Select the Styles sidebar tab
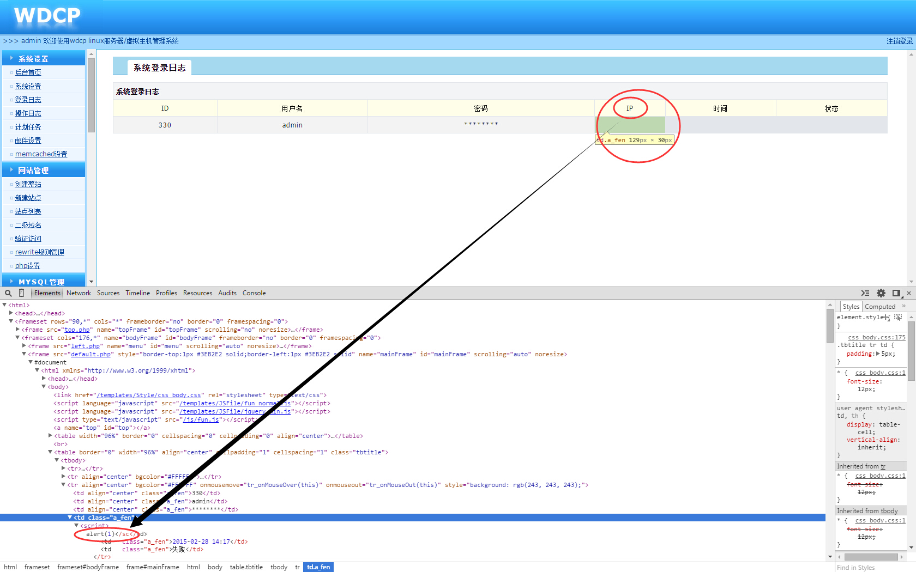 click(x=851, y=307)
